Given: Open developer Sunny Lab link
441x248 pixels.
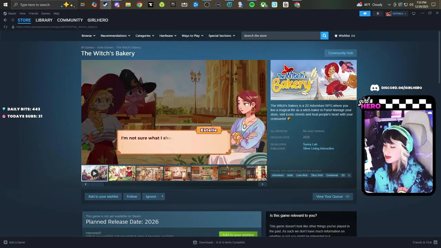Looking at the screenshot, I should pos(310,144).
